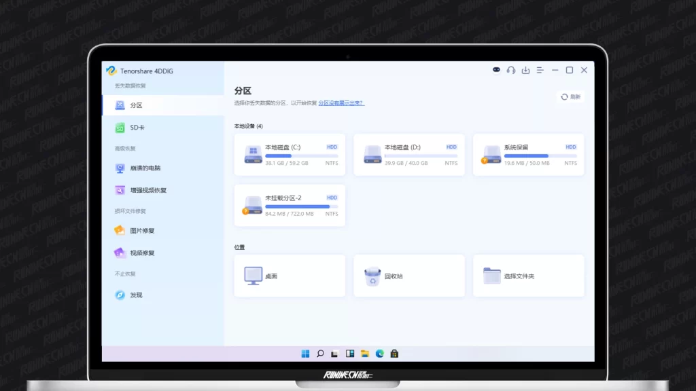Select the 本地磁盘 (D:) drive card

tap(409, 155)
